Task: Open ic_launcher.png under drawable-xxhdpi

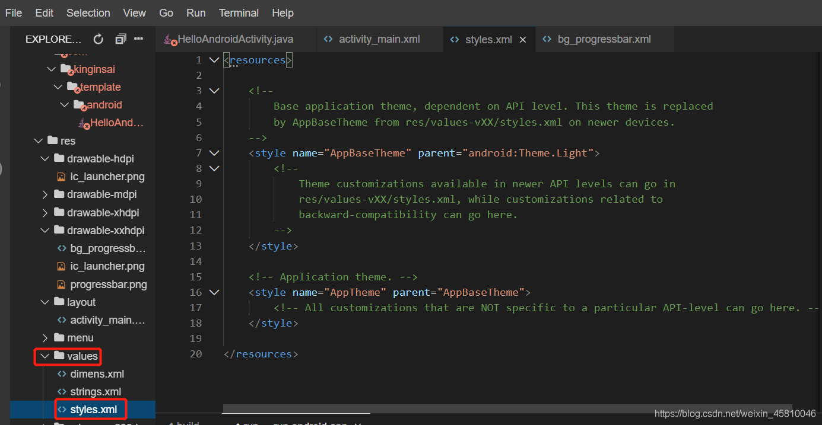Action: tap(107, 266)
